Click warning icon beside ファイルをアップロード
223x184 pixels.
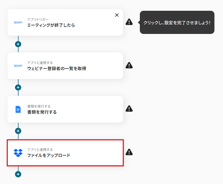pos(129,152)
